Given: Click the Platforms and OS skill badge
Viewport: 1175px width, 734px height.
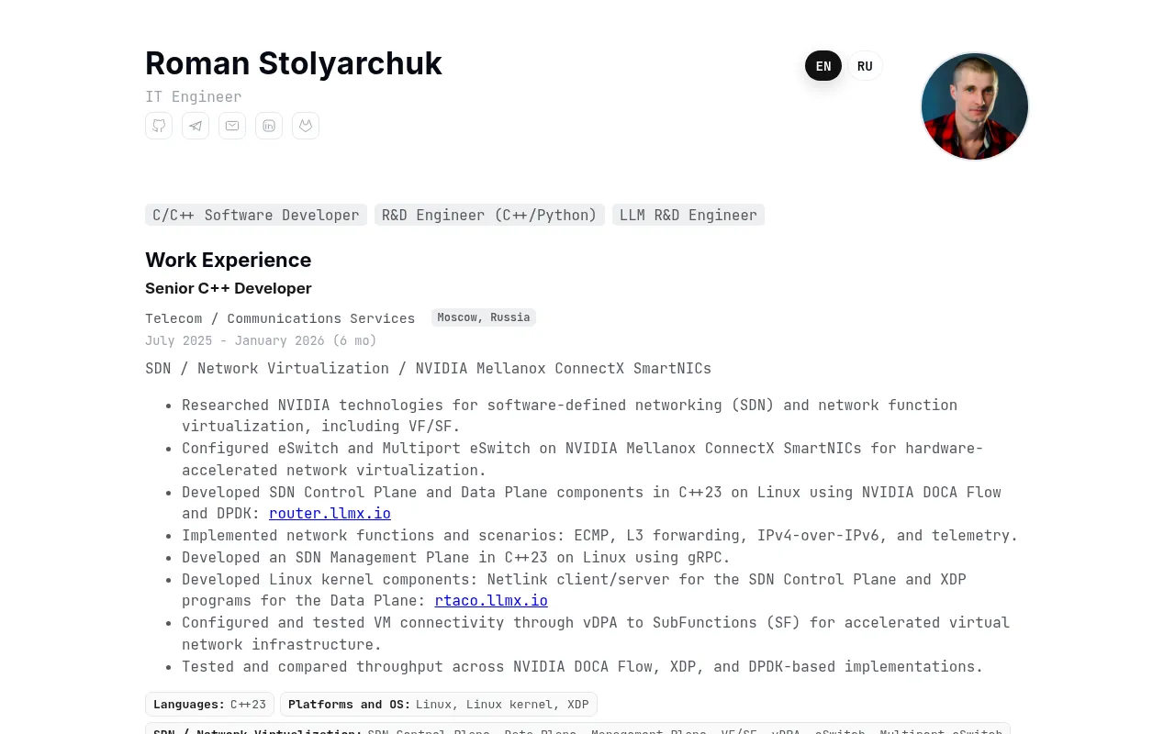Looking at the screenshot, I should tap(439, 705).
